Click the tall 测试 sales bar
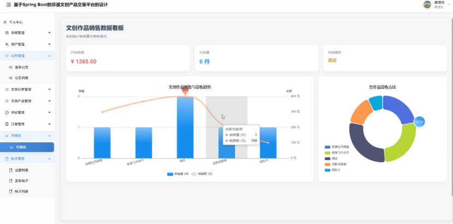453x224 pixels. coord(185,128)
